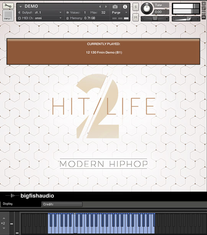Click the '12 130 Fmin Demo (B1)' text
Viewport: 207px width, 235px height.
click(x=104, y=53)
